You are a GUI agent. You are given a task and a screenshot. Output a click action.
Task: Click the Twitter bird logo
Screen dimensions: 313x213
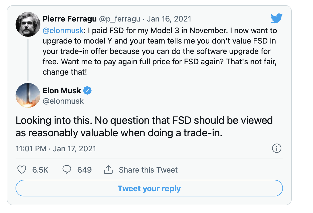tap(276, 19)
